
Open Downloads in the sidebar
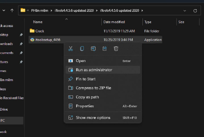6,44
